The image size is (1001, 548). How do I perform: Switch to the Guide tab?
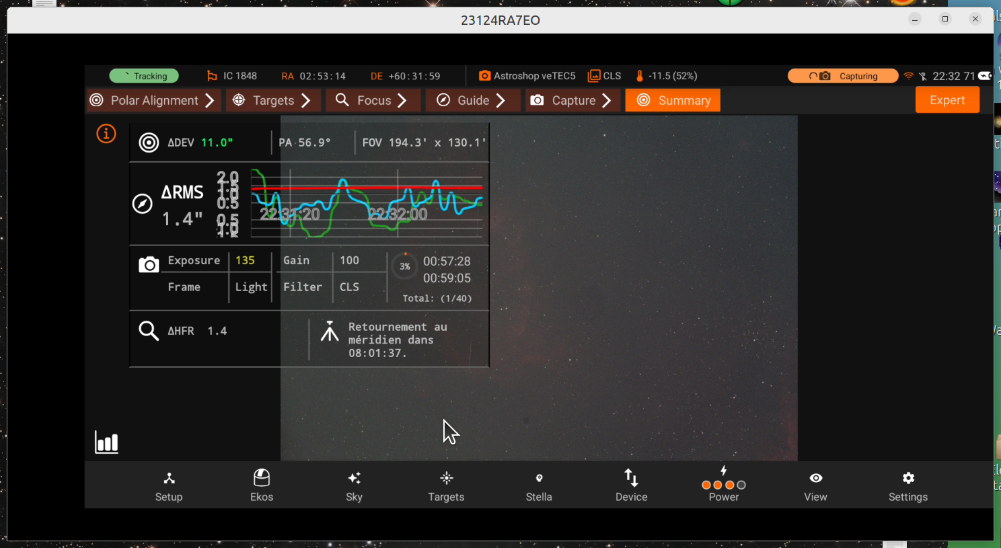click(472, 100)
